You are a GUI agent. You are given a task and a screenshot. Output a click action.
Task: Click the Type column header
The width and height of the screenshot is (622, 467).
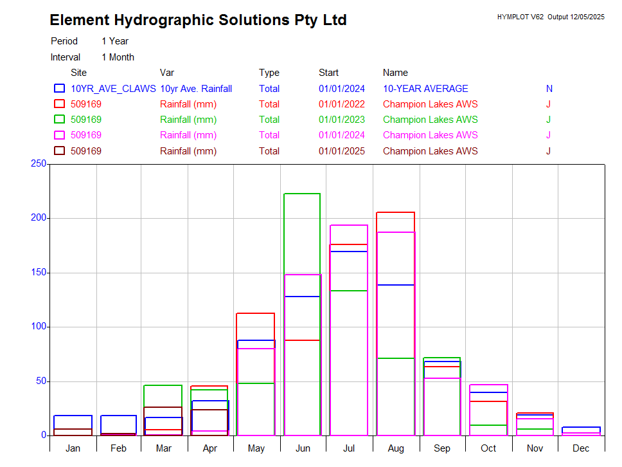coord(269,73)
